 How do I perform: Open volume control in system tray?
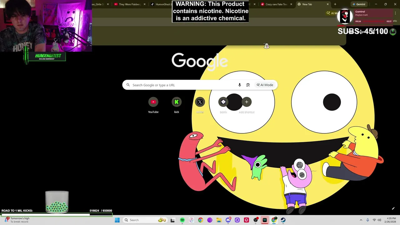pos(380,220)
